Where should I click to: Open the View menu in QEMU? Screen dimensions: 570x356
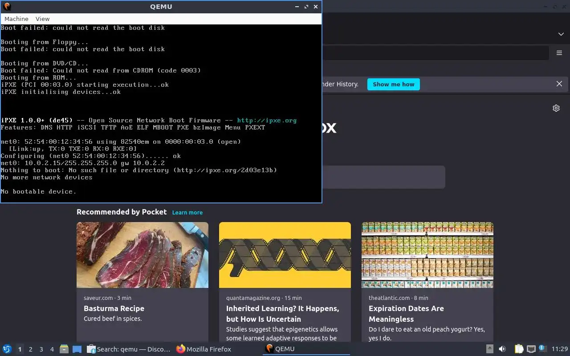[42, 19]
